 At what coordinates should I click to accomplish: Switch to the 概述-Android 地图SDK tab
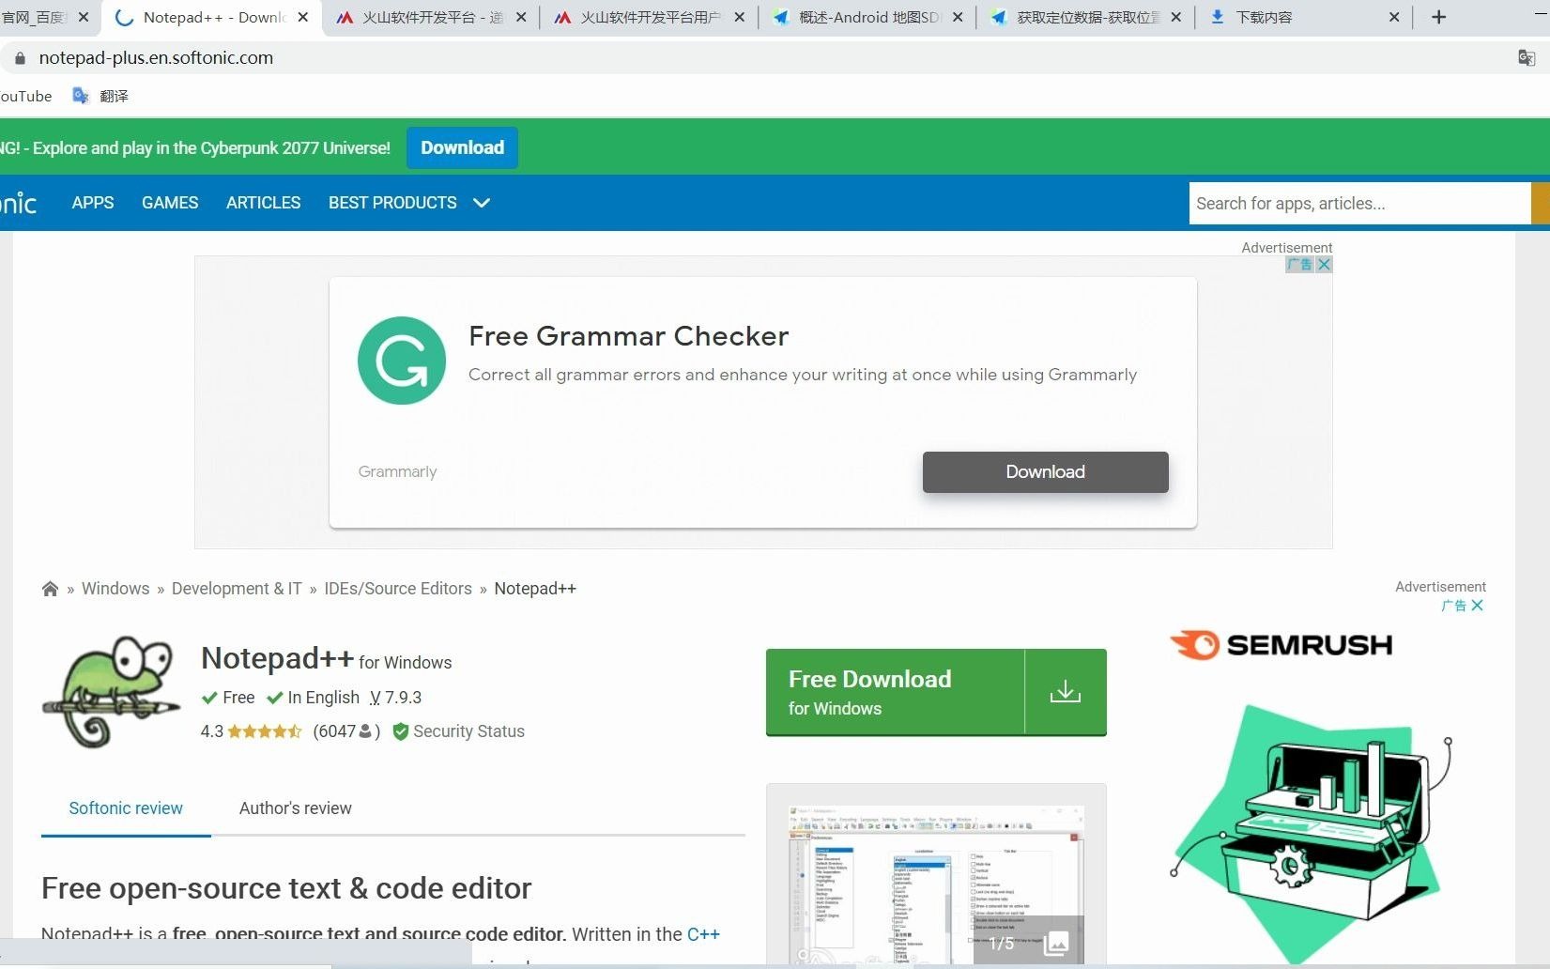click(x=868, y=17)
